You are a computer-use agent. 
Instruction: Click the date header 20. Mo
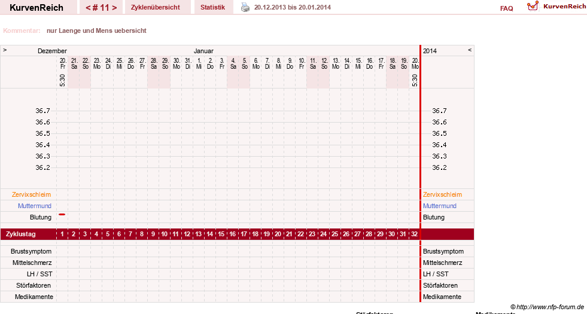415,63
